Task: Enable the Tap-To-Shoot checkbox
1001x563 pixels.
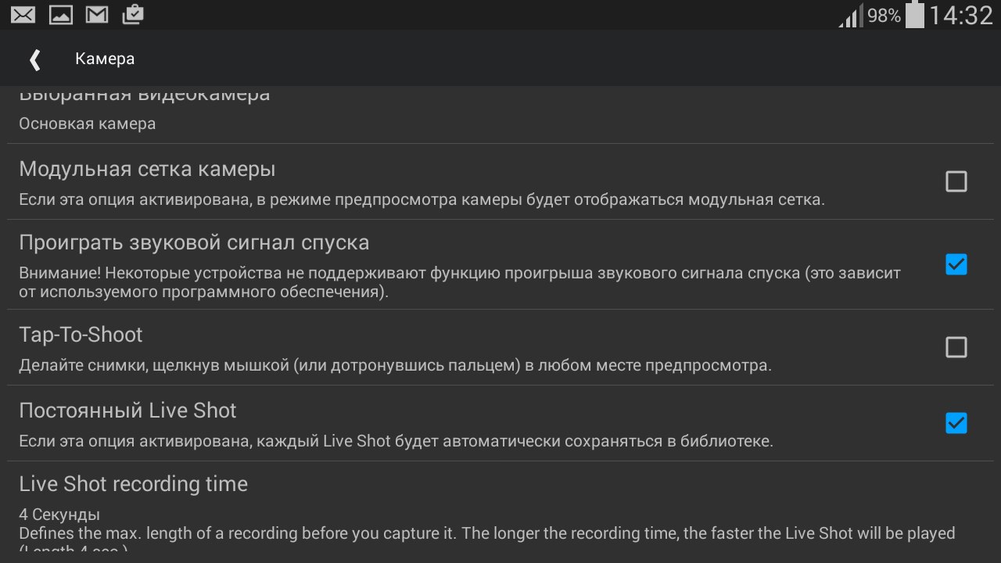Action: click(x=956, y=347)
